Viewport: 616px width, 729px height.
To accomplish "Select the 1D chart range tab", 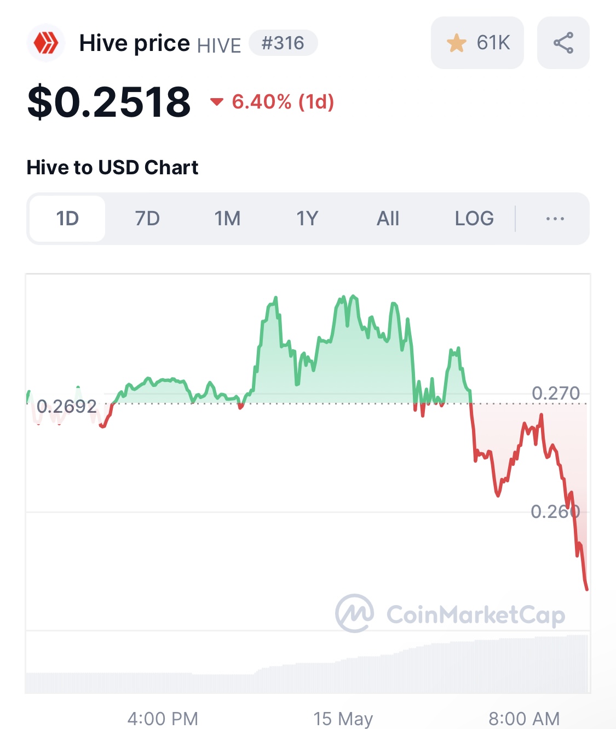I will click(67, 219).
